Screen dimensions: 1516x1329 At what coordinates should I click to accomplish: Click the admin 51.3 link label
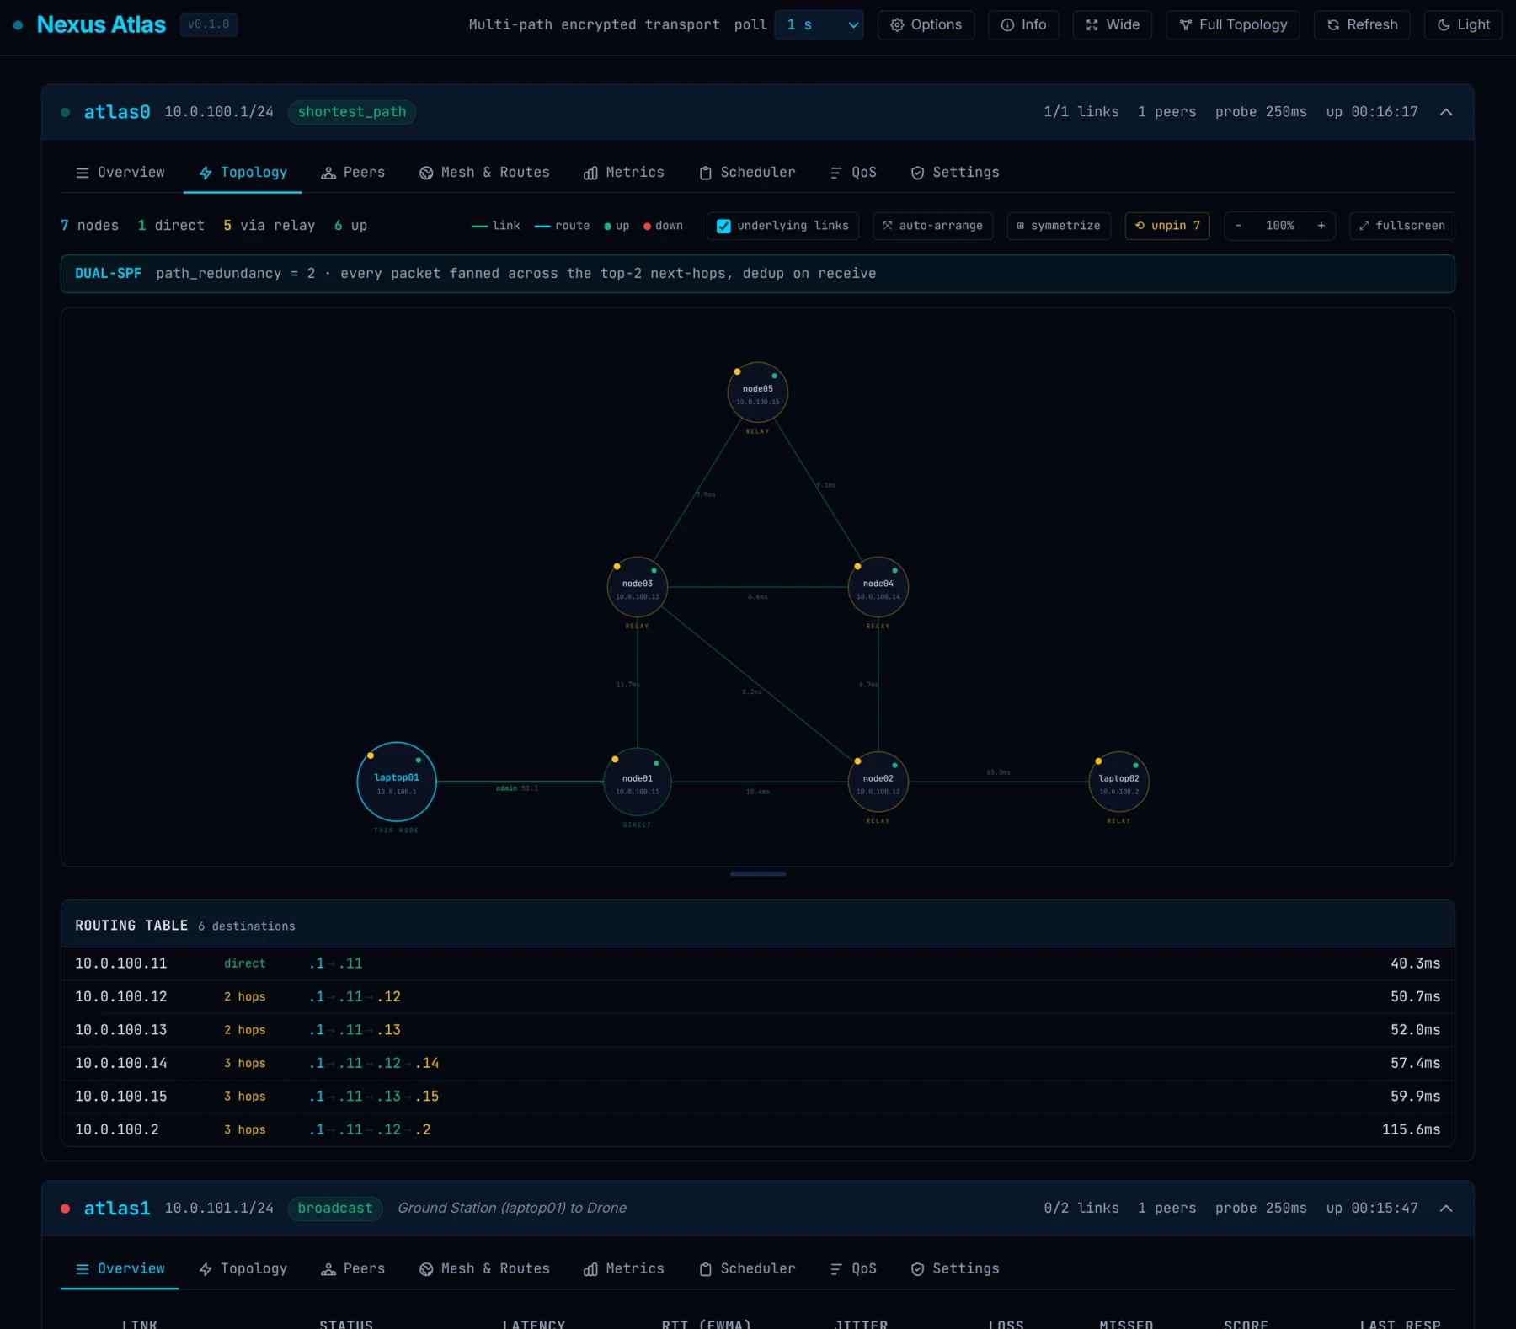tap(517, 788)
